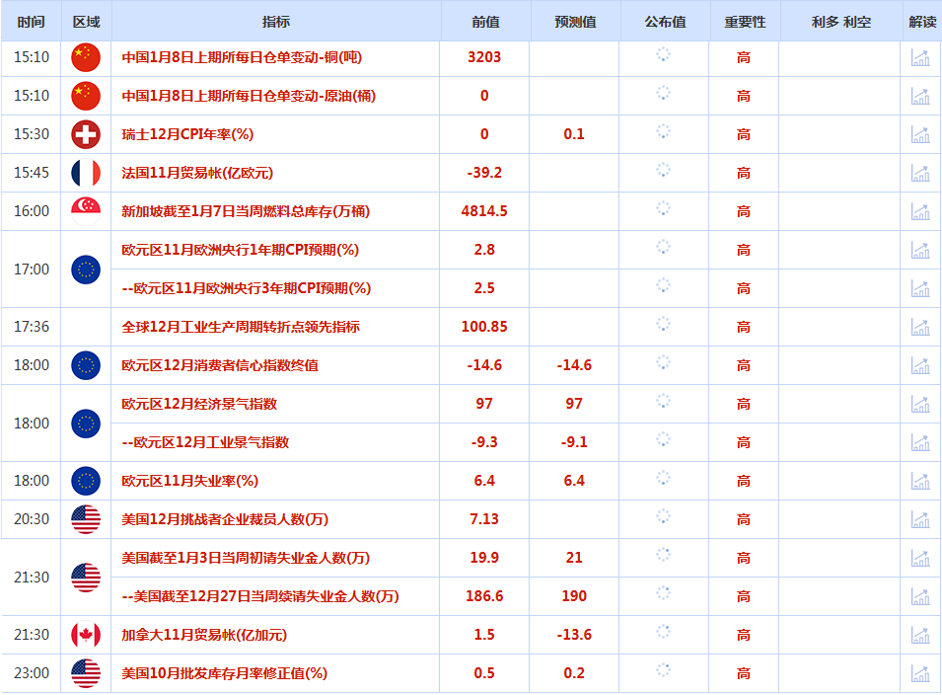
Task: Open chart icon for 欧洲央行1年期CPI预期 row
Action: (920, 250)
